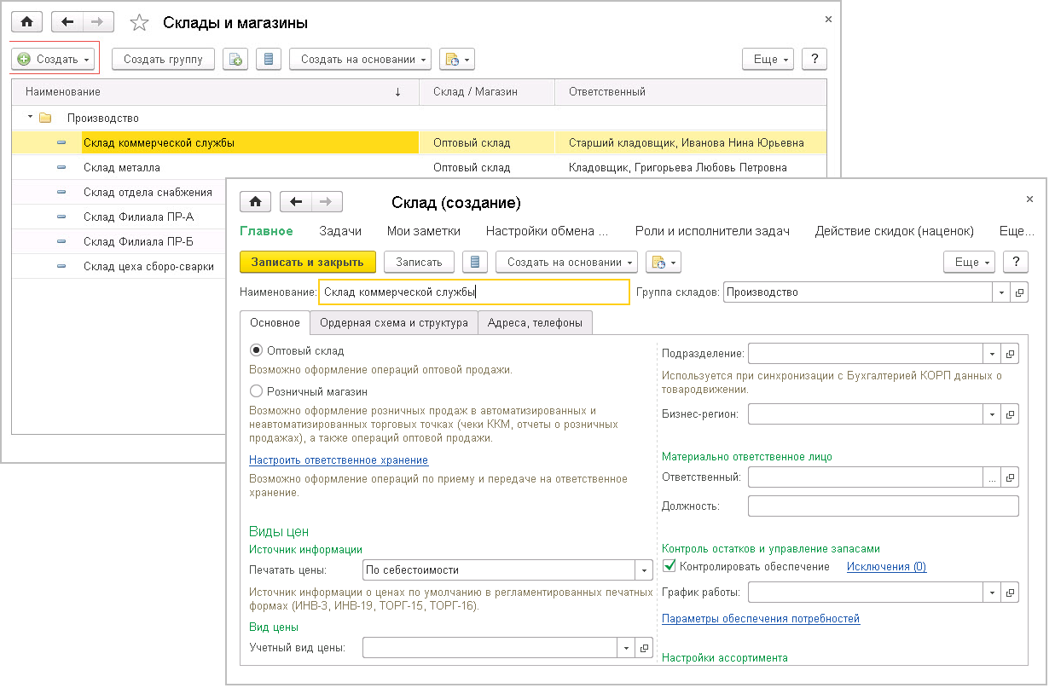The width and height of the screenshot is (1055, 688).
Task: Select the Розничный магазин radio option
Action: click(x=256, y=391)
